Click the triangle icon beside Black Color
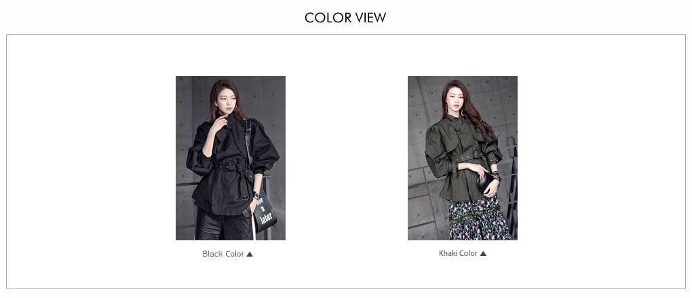Viewport: 692px width, 298px height. coord(250,254)
